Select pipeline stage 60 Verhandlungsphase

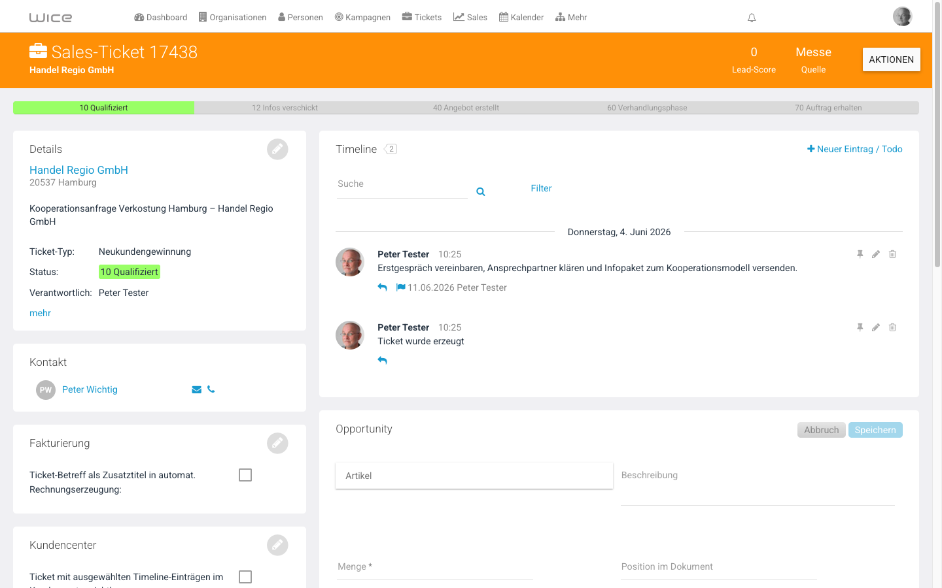tap(647, 108)
